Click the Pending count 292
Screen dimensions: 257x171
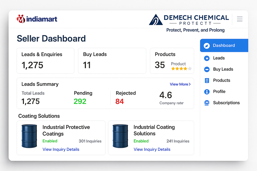(80, 101)
